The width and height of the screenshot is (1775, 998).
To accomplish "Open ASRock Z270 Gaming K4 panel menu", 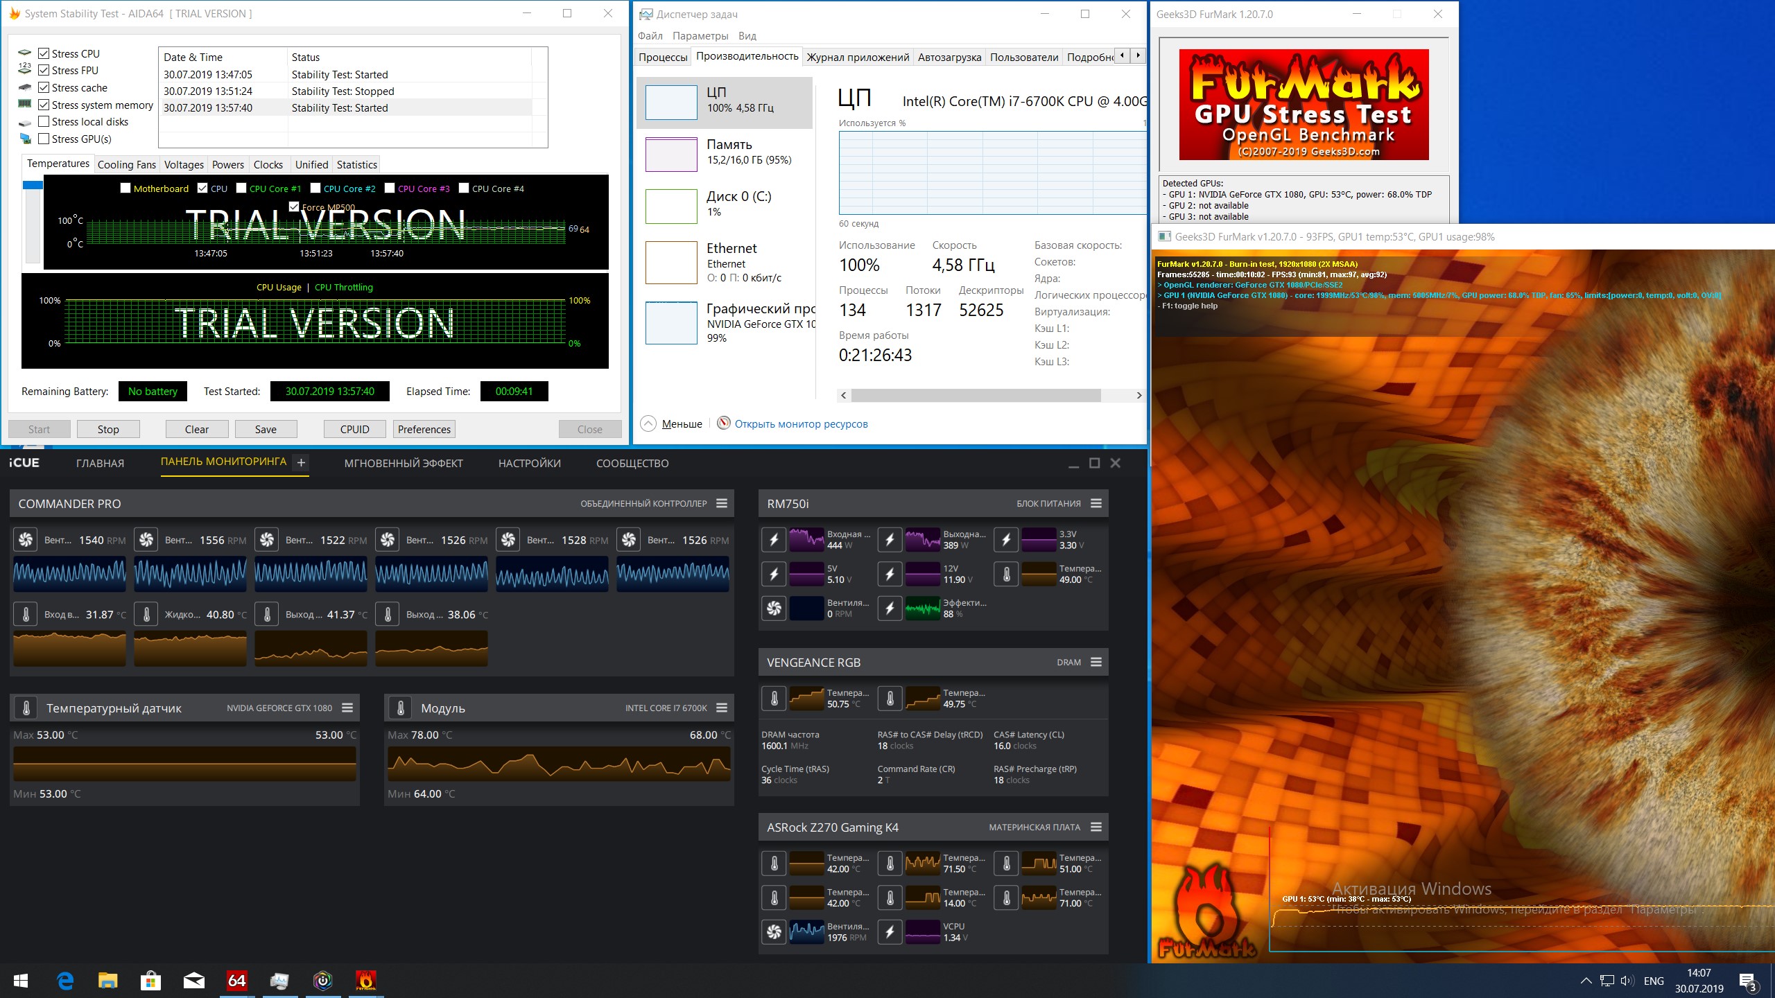I will click(1096, 827).
